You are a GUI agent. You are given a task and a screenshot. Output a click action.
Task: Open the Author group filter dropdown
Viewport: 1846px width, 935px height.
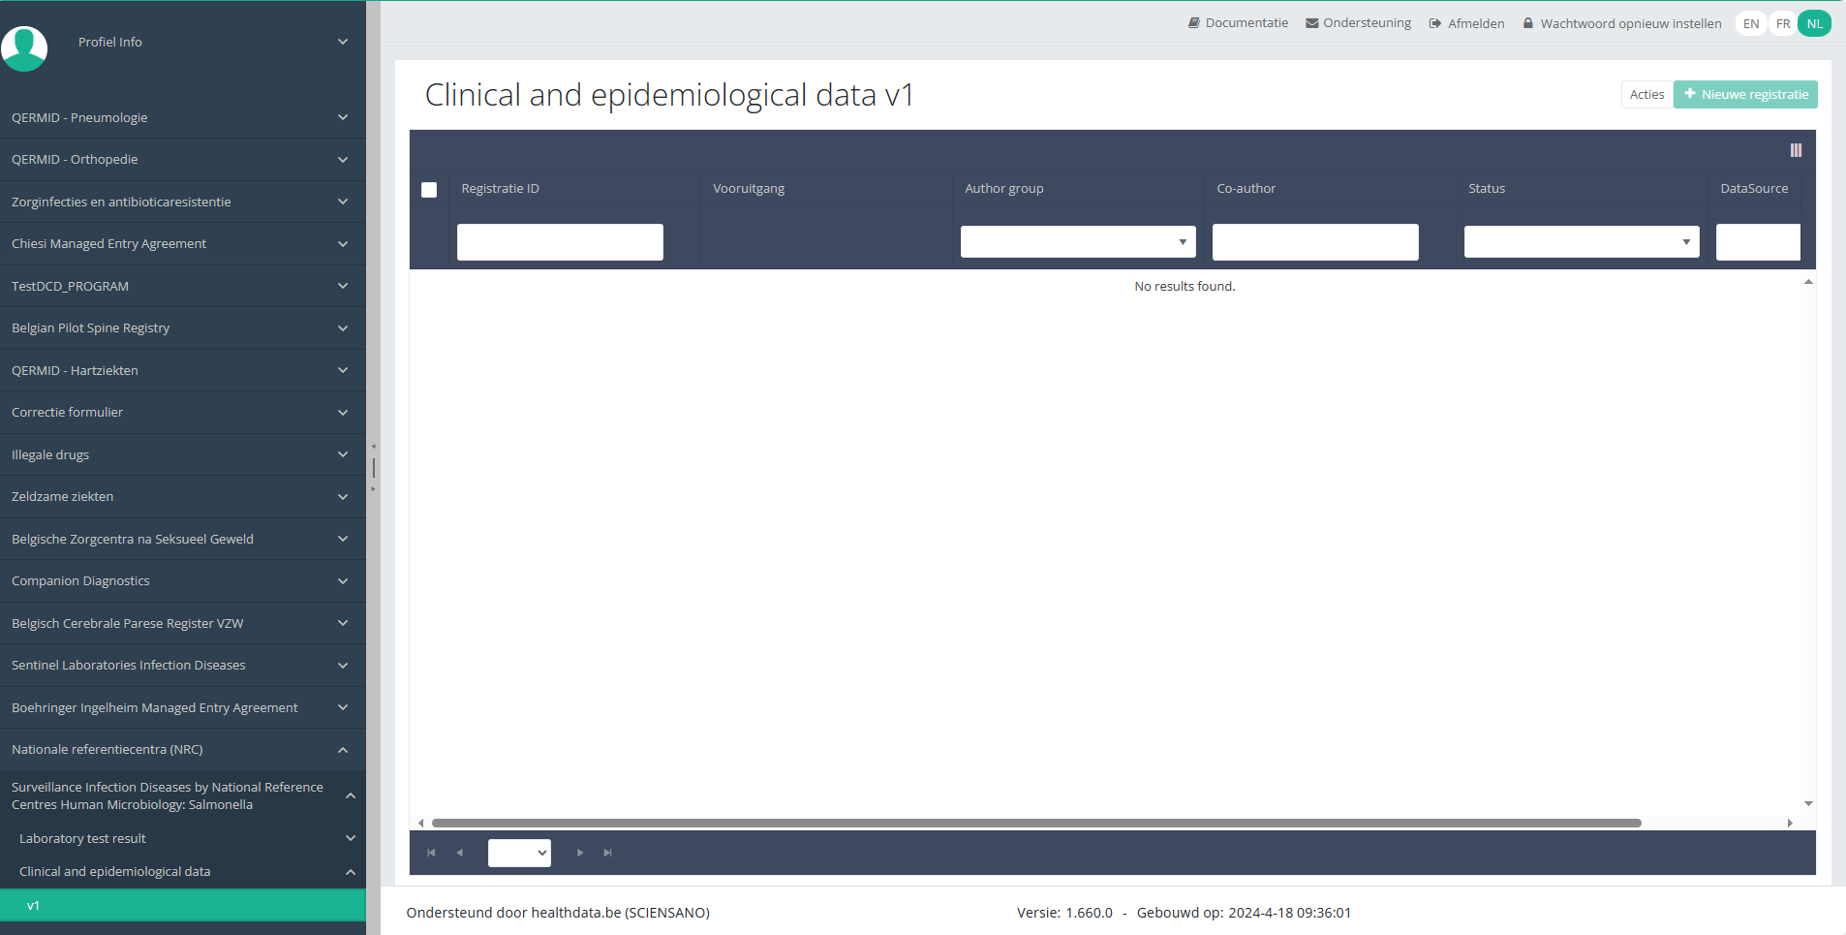[x=1077, y=242]
